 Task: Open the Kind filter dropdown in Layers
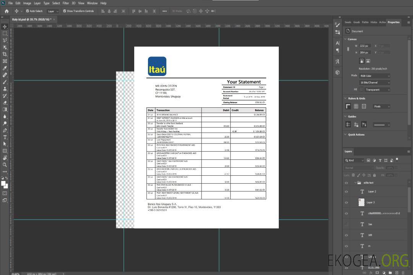point(354,160)
